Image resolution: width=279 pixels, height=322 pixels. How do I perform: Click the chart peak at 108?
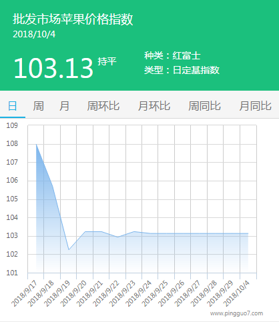[36, 145]
